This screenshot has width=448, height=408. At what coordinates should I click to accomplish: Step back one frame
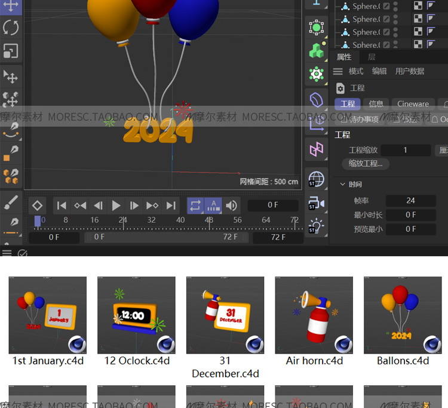pyautogui.click(x=99, y=205)
